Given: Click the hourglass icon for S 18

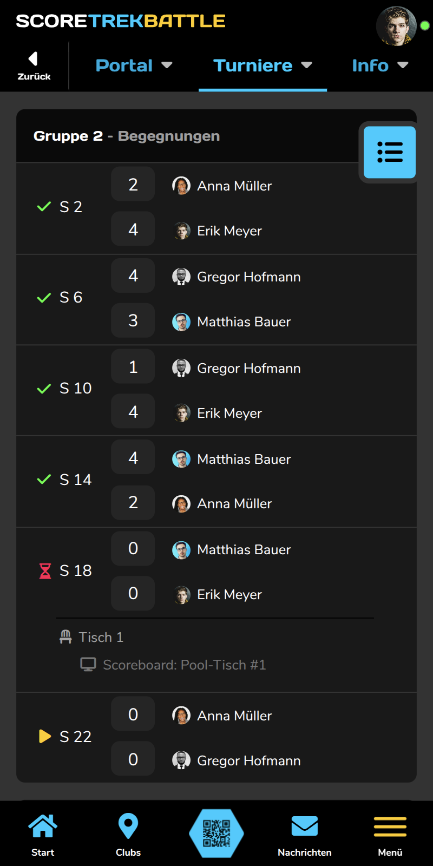Looking at the screenshot, I should tap(45, 571).
